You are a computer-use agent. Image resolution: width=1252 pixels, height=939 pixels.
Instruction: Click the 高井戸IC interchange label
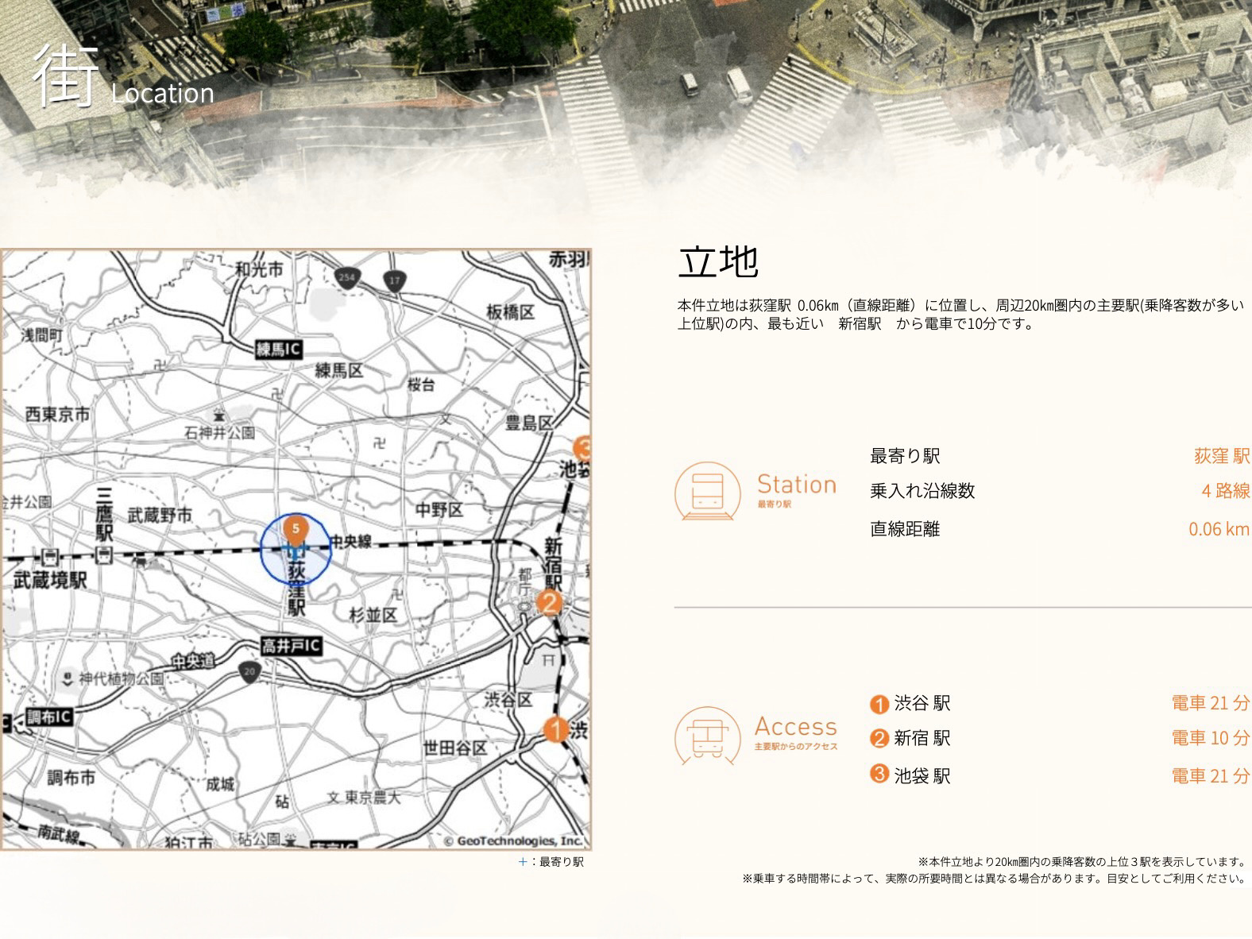click(x=292, y=646)
